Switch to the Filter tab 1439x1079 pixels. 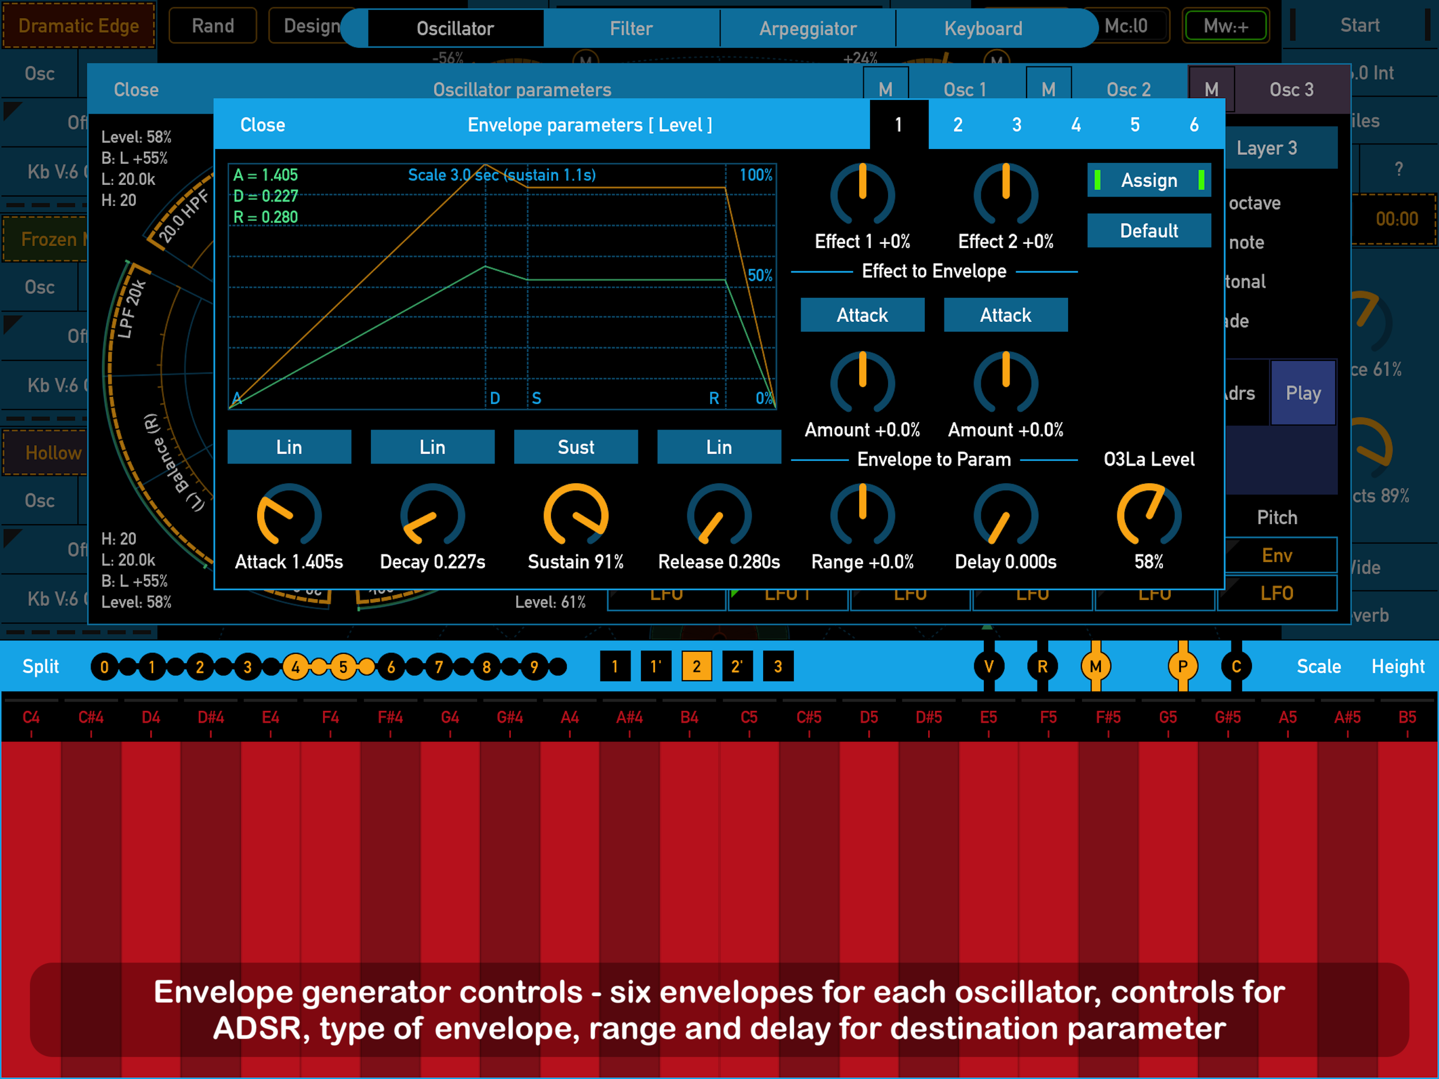[630, 28]
